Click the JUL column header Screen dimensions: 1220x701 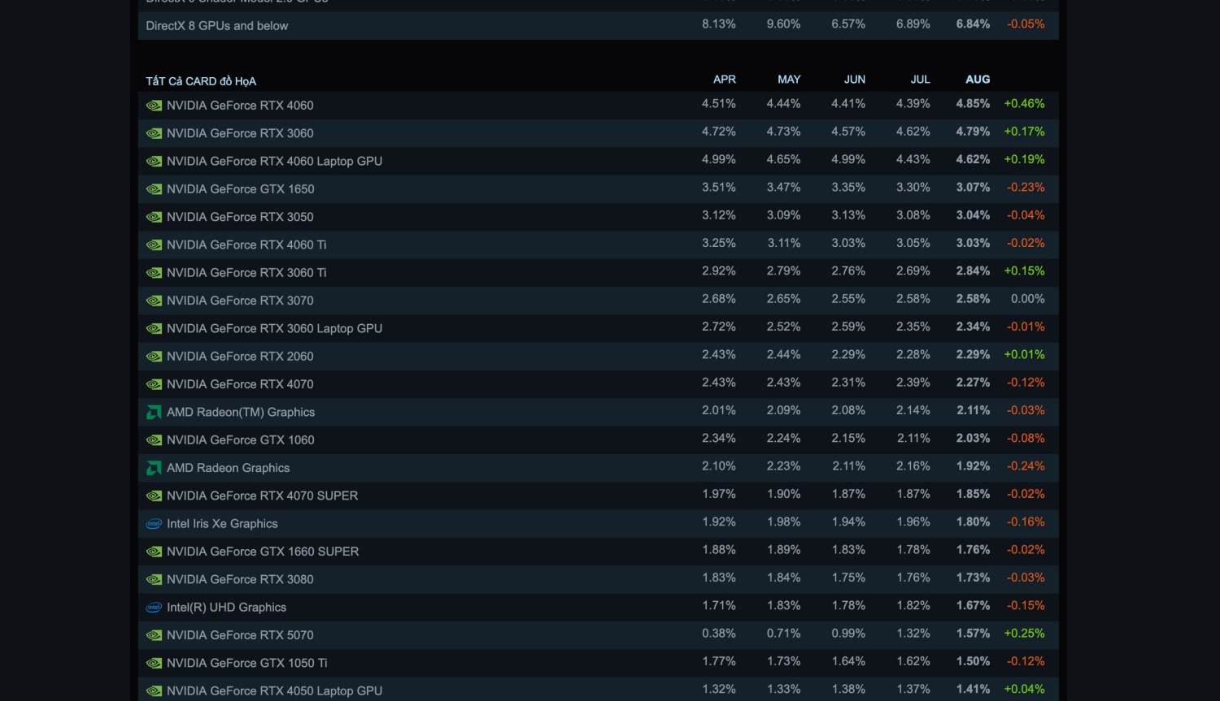click(920, 80)
